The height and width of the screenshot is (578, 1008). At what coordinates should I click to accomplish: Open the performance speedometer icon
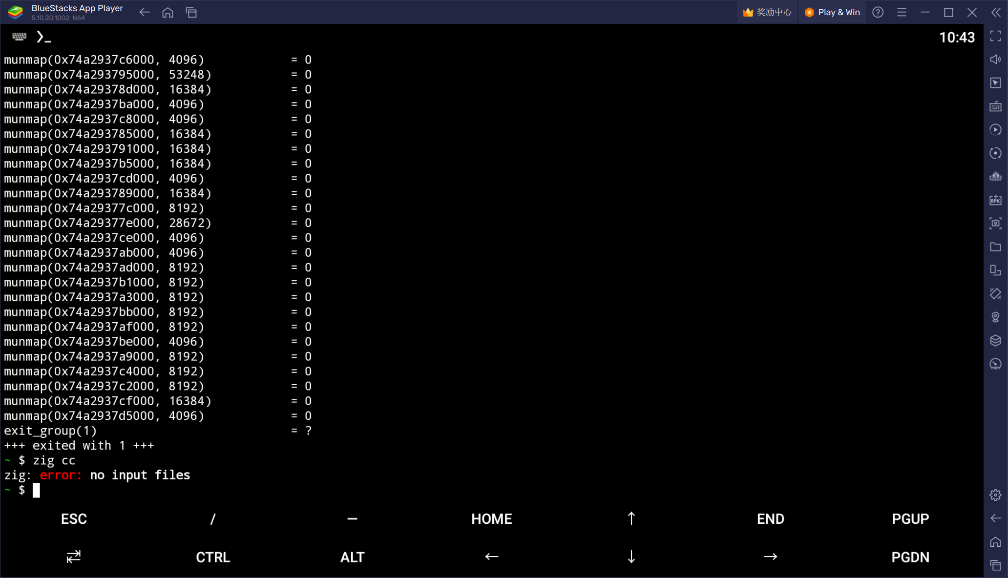pos(996,364)
